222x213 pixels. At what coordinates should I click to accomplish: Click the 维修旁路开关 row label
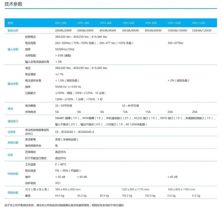[33, 146]
